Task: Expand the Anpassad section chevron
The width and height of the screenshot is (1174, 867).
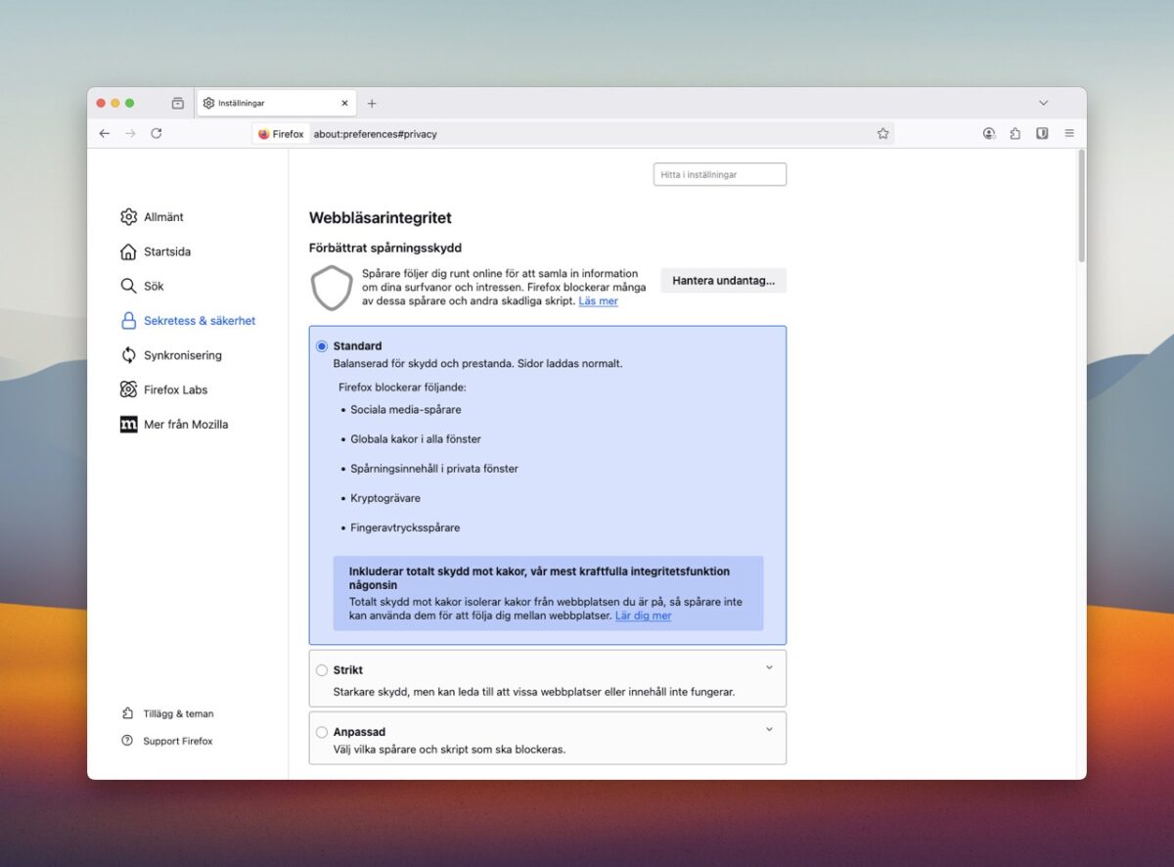Action: (x=769, y=726)
